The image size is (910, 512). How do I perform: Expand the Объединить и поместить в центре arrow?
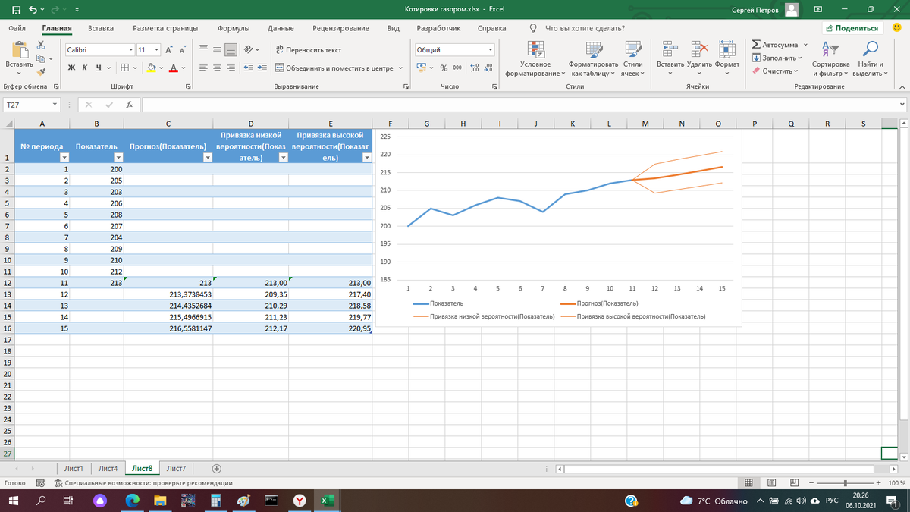click(400, 68)
